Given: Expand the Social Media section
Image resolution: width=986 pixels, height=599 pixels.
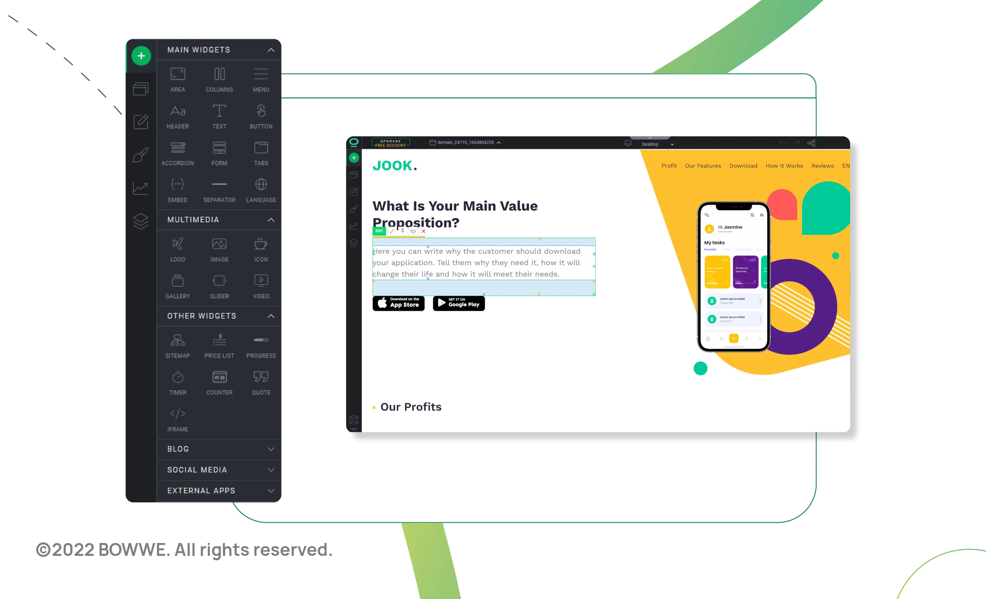Looking at the screenshot, I should point(271,470).
